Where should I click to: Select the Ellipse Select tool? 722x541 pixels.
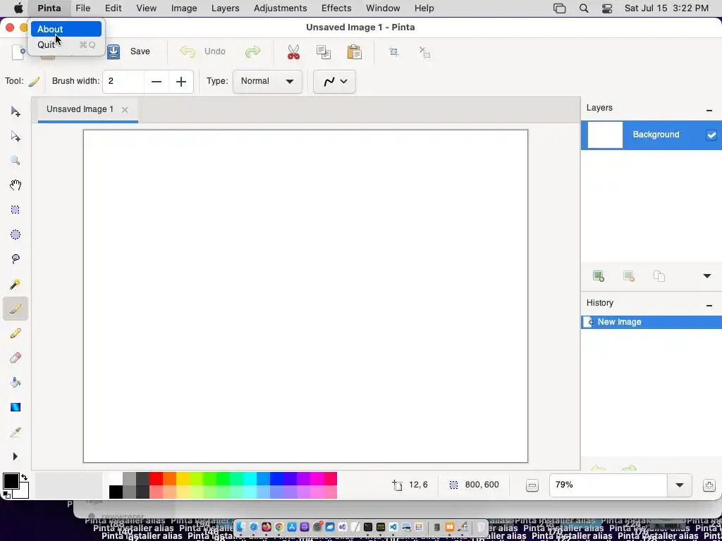tap(16, 235)
